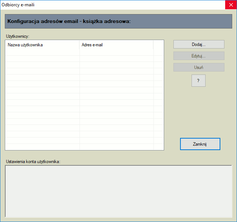Image resolution: width=237 pixels, height=222 pixels.
Task: Click the "Ustawienia konta użytkownika:" label
Action: (33, 162)
